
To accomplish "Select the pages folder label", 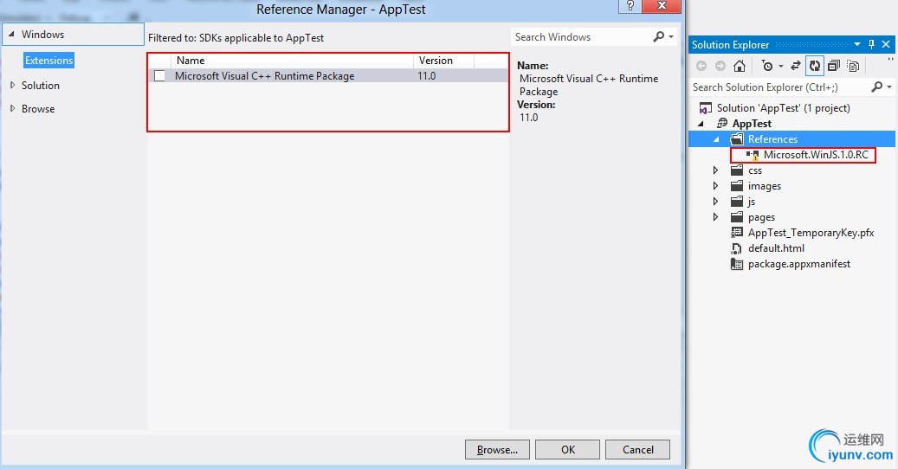I will coord(761,217).
